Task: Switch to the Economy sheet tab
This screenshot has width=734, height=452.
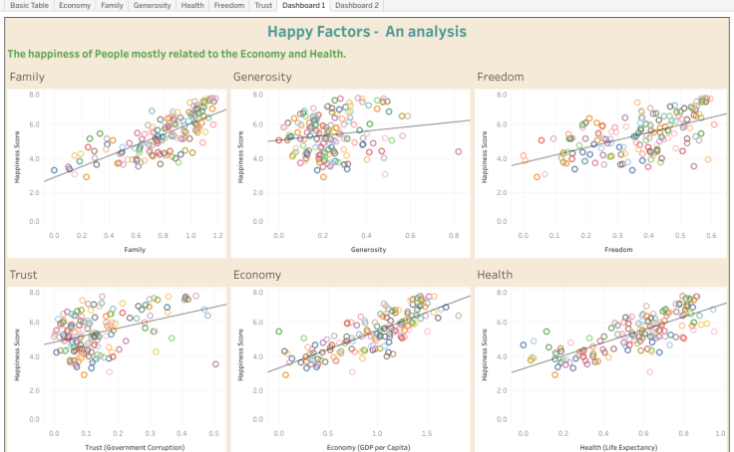Action: pyautogui.click(x=75, y=5)
